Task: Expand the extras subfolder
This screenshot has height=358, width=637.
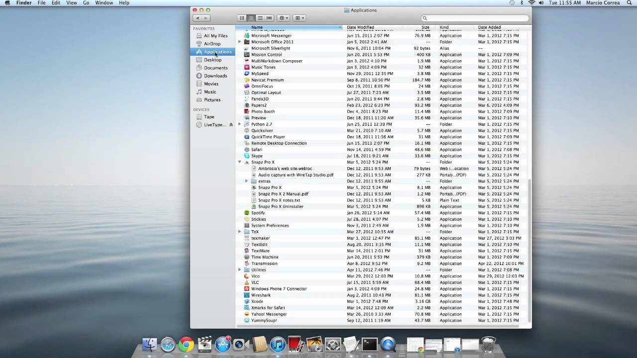Action: [x=246, y=181]
